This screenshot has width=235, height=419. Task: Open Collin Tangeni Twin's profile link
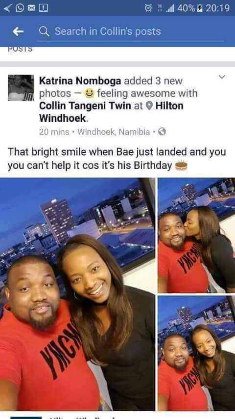[x=85, y=106]
